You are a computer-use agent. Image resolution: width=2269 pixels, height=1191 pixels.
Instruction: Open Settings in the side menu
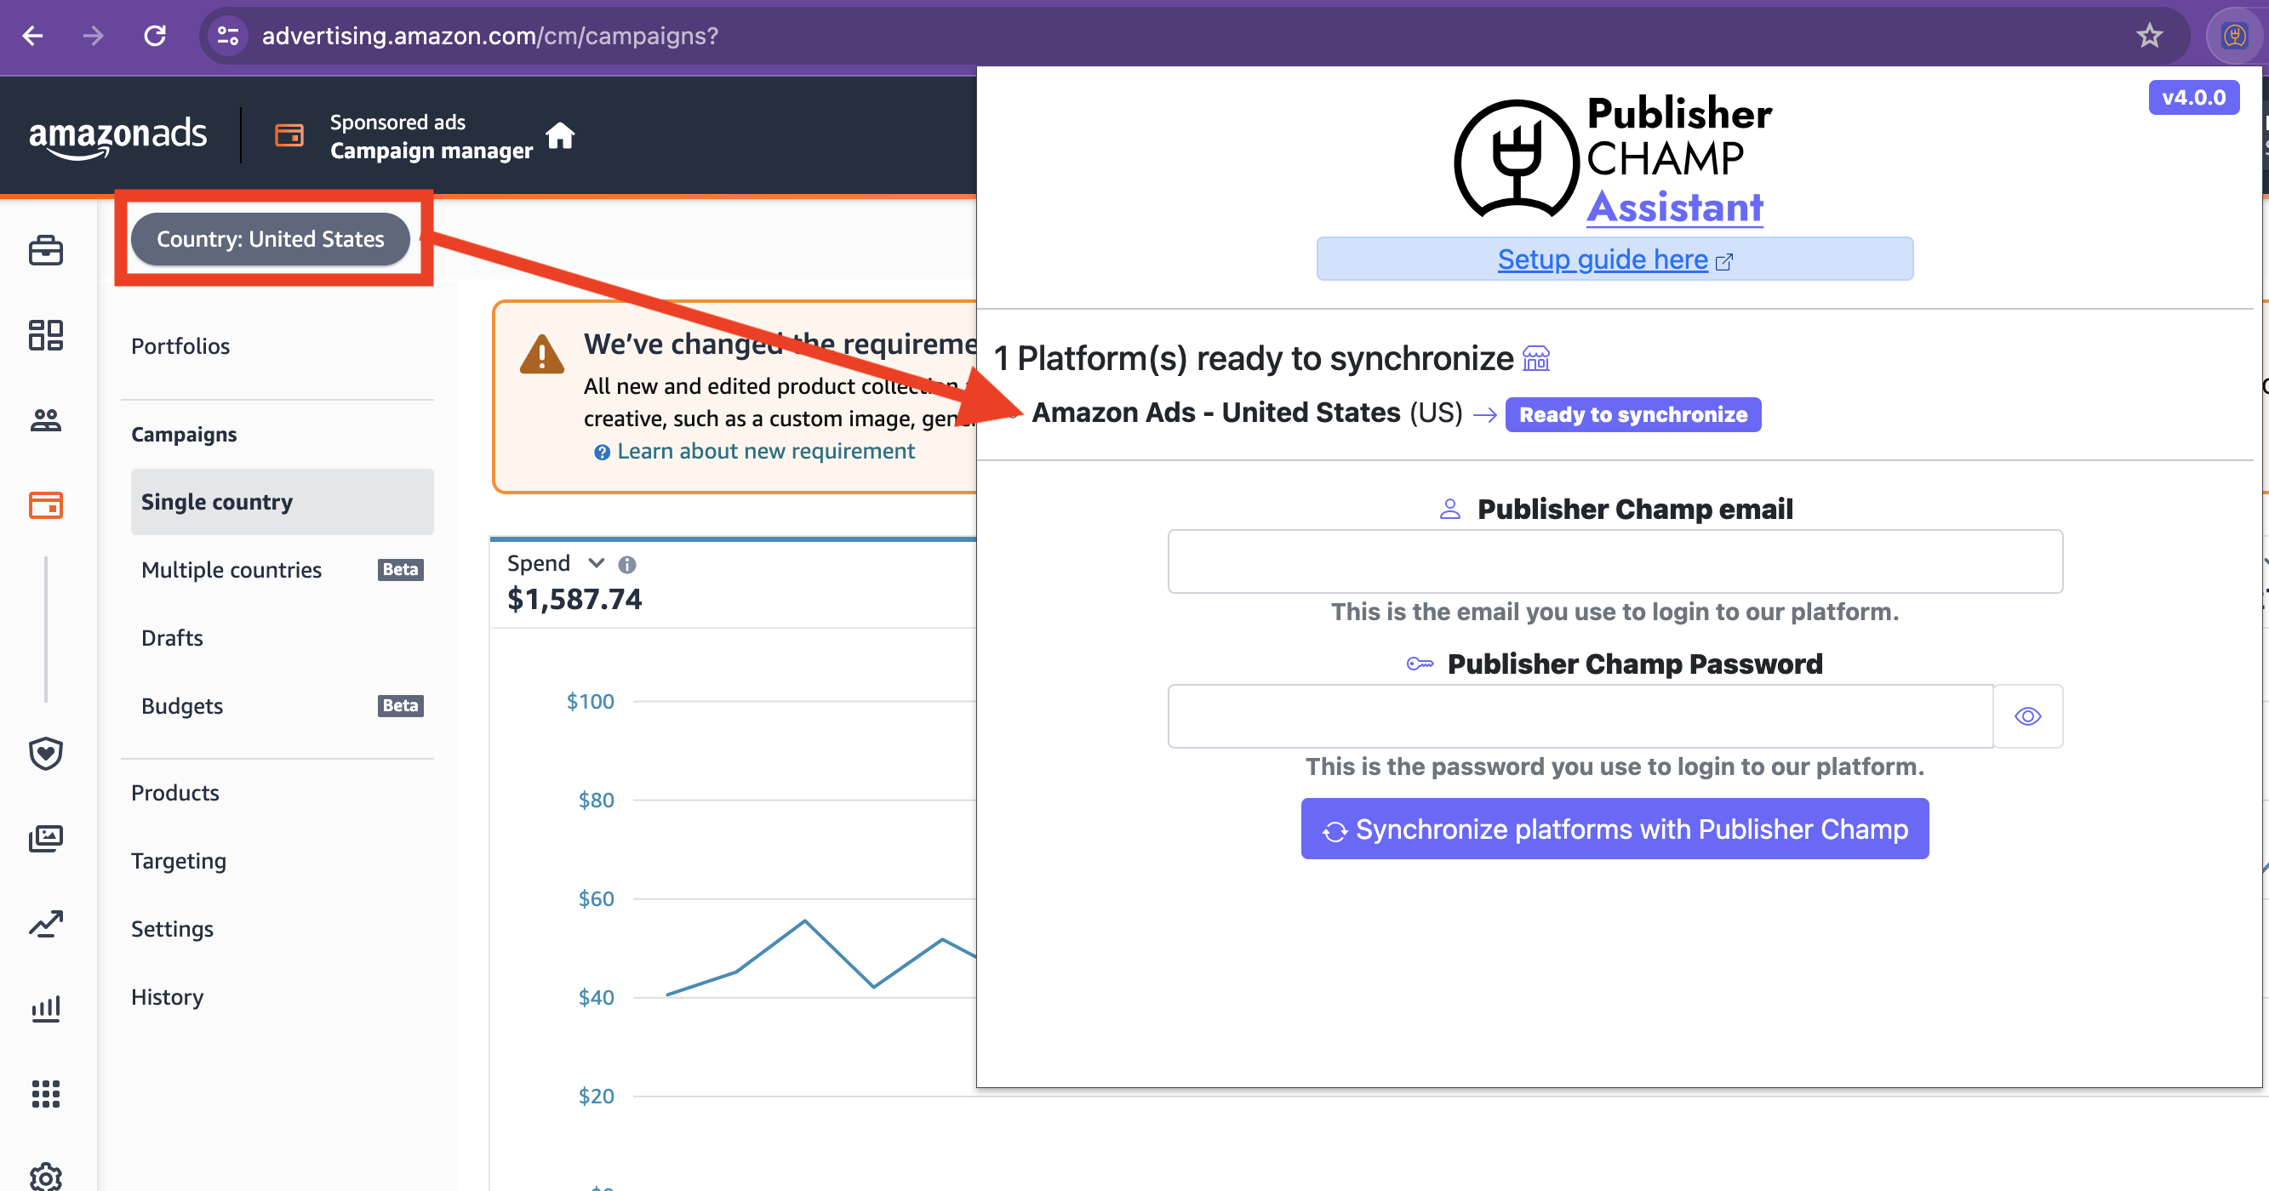point(172,929)
